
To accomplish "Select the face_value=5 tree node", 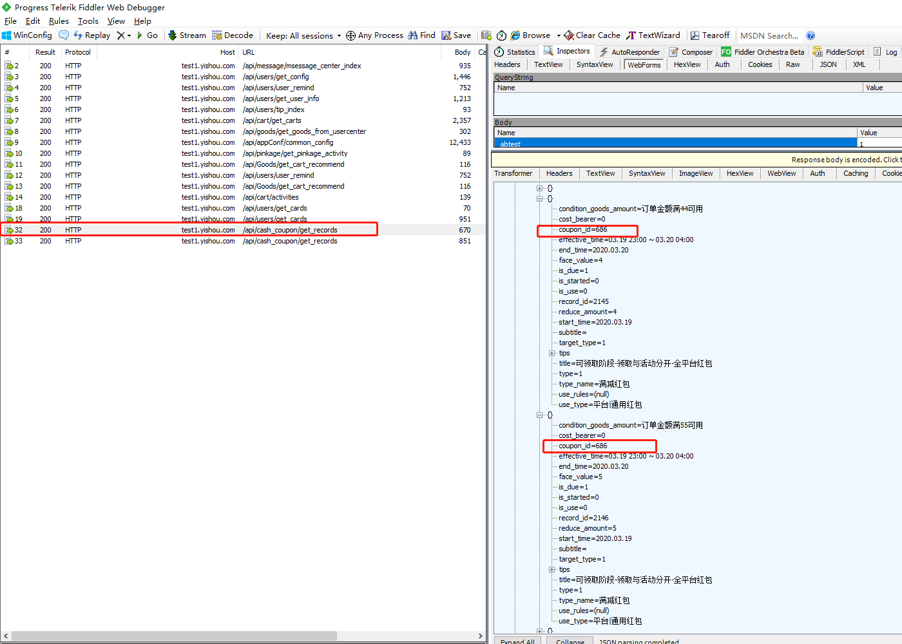I will 581,477.
